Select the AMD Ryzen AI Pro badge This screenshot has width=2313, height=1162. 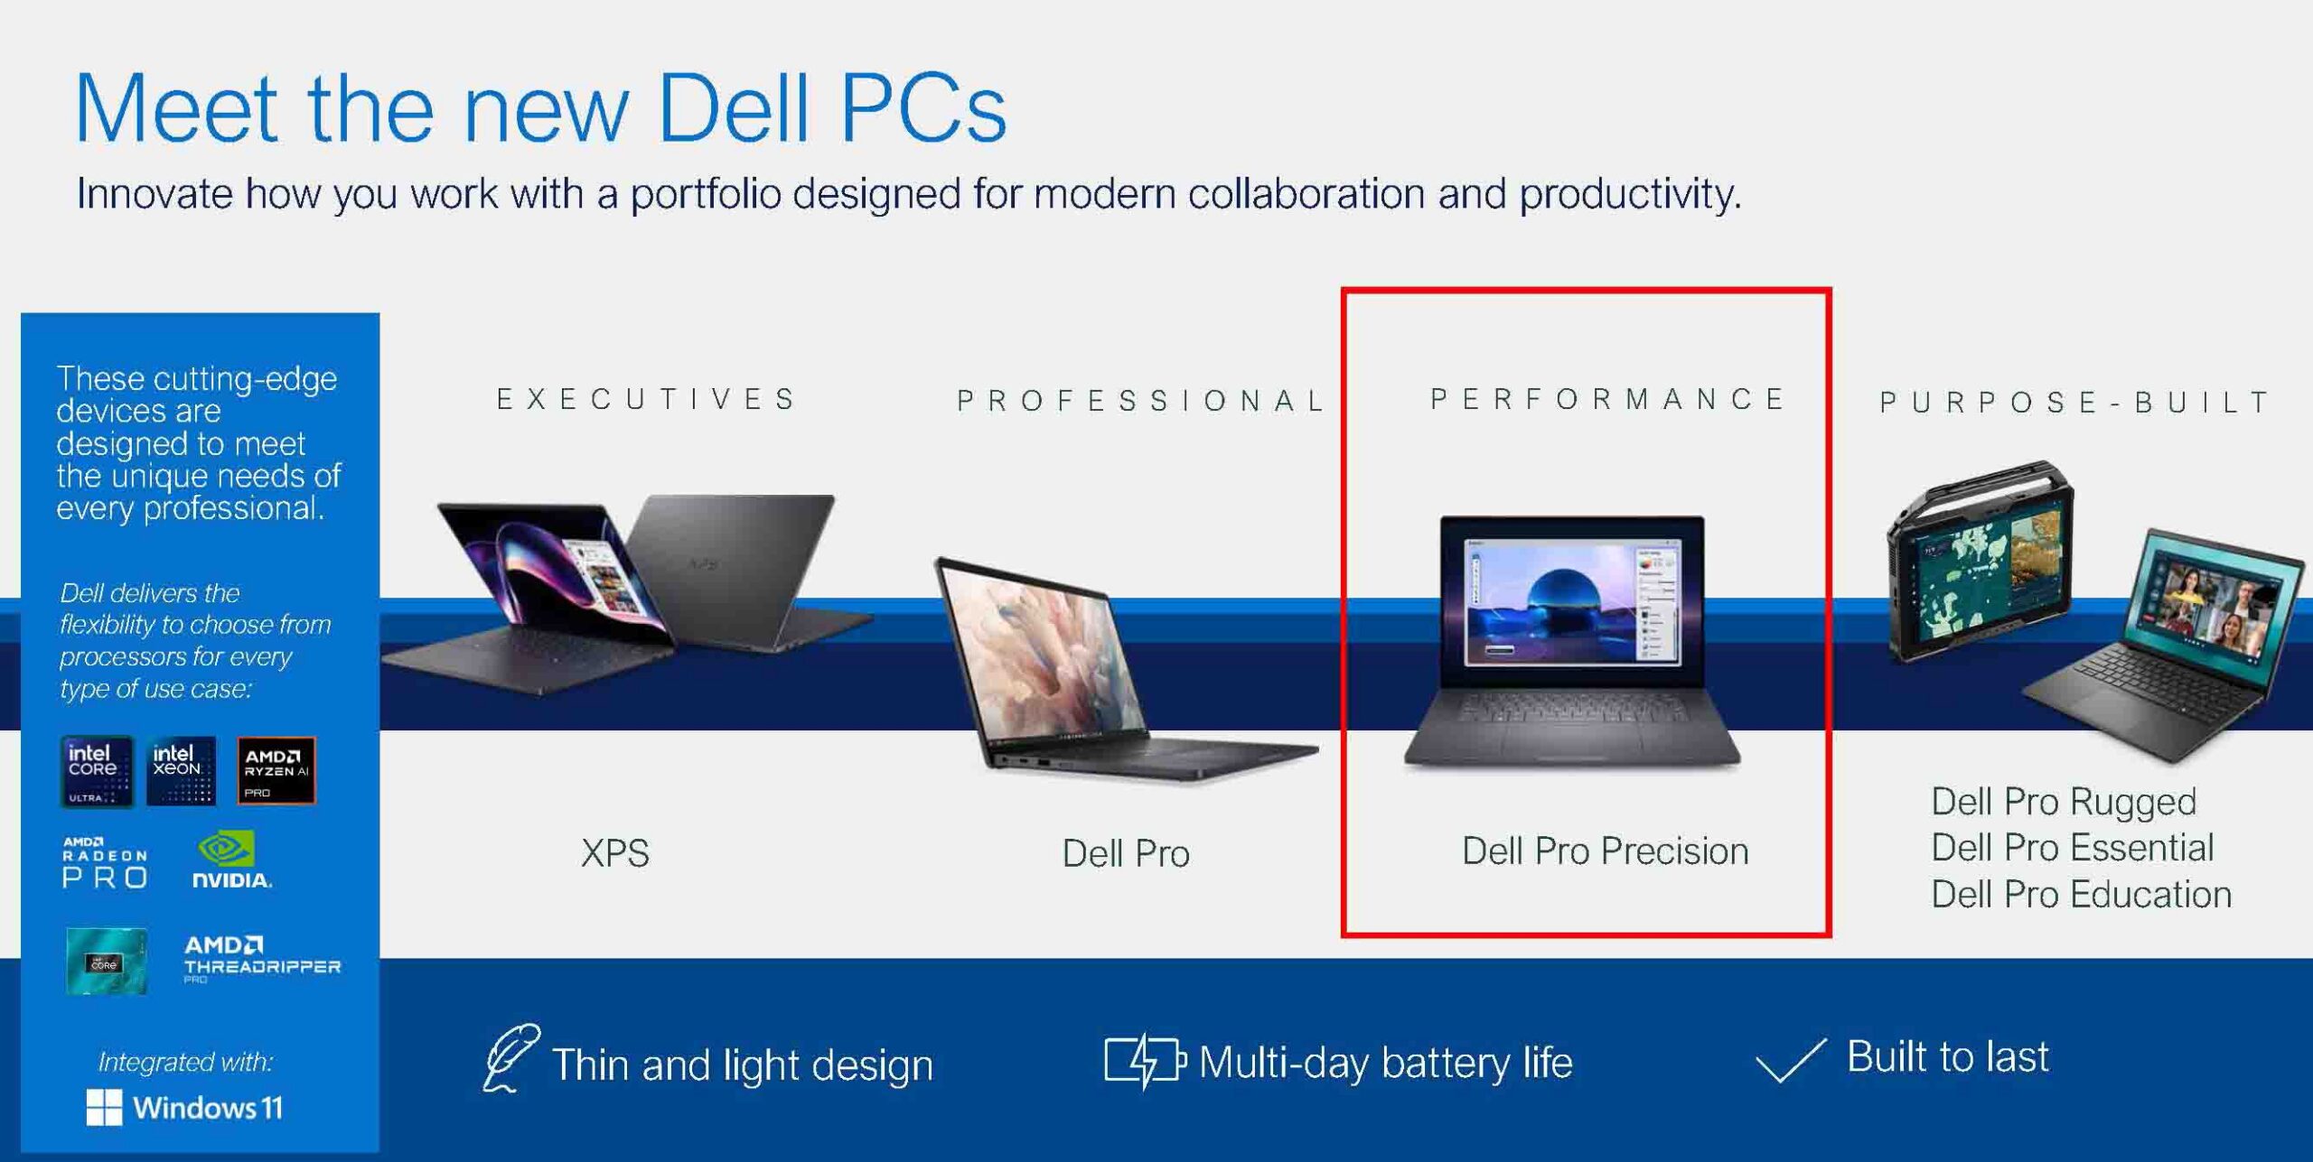276,770
